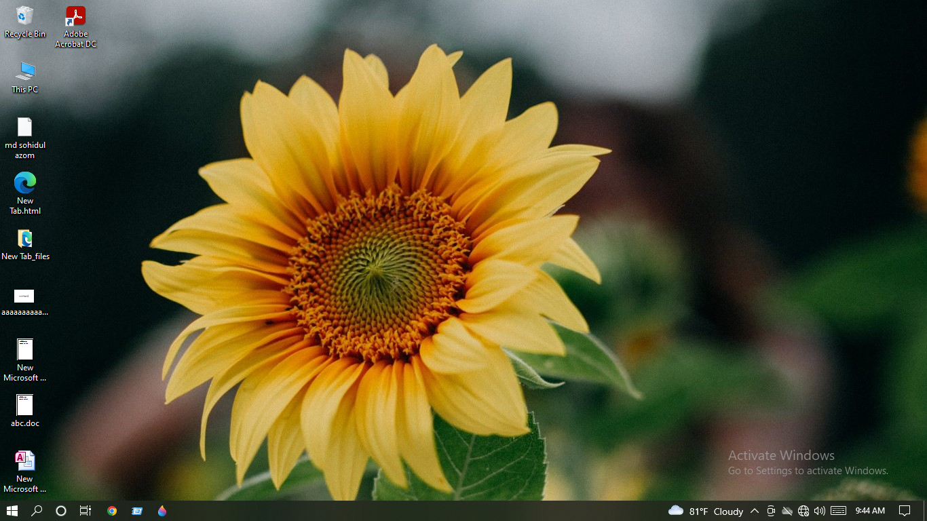Open taskbar search magnifier
Image resolution: width=927 pixels, height=521 pixels.
tap(37, 511)
